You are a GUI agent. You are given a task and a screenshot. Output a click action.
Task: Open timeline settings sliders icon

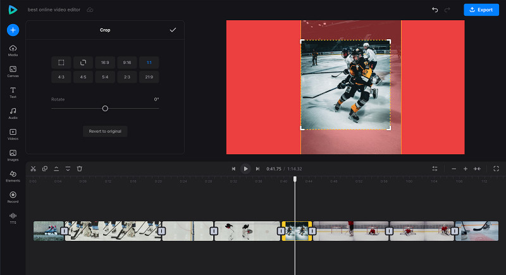click(x=435, y=169)
